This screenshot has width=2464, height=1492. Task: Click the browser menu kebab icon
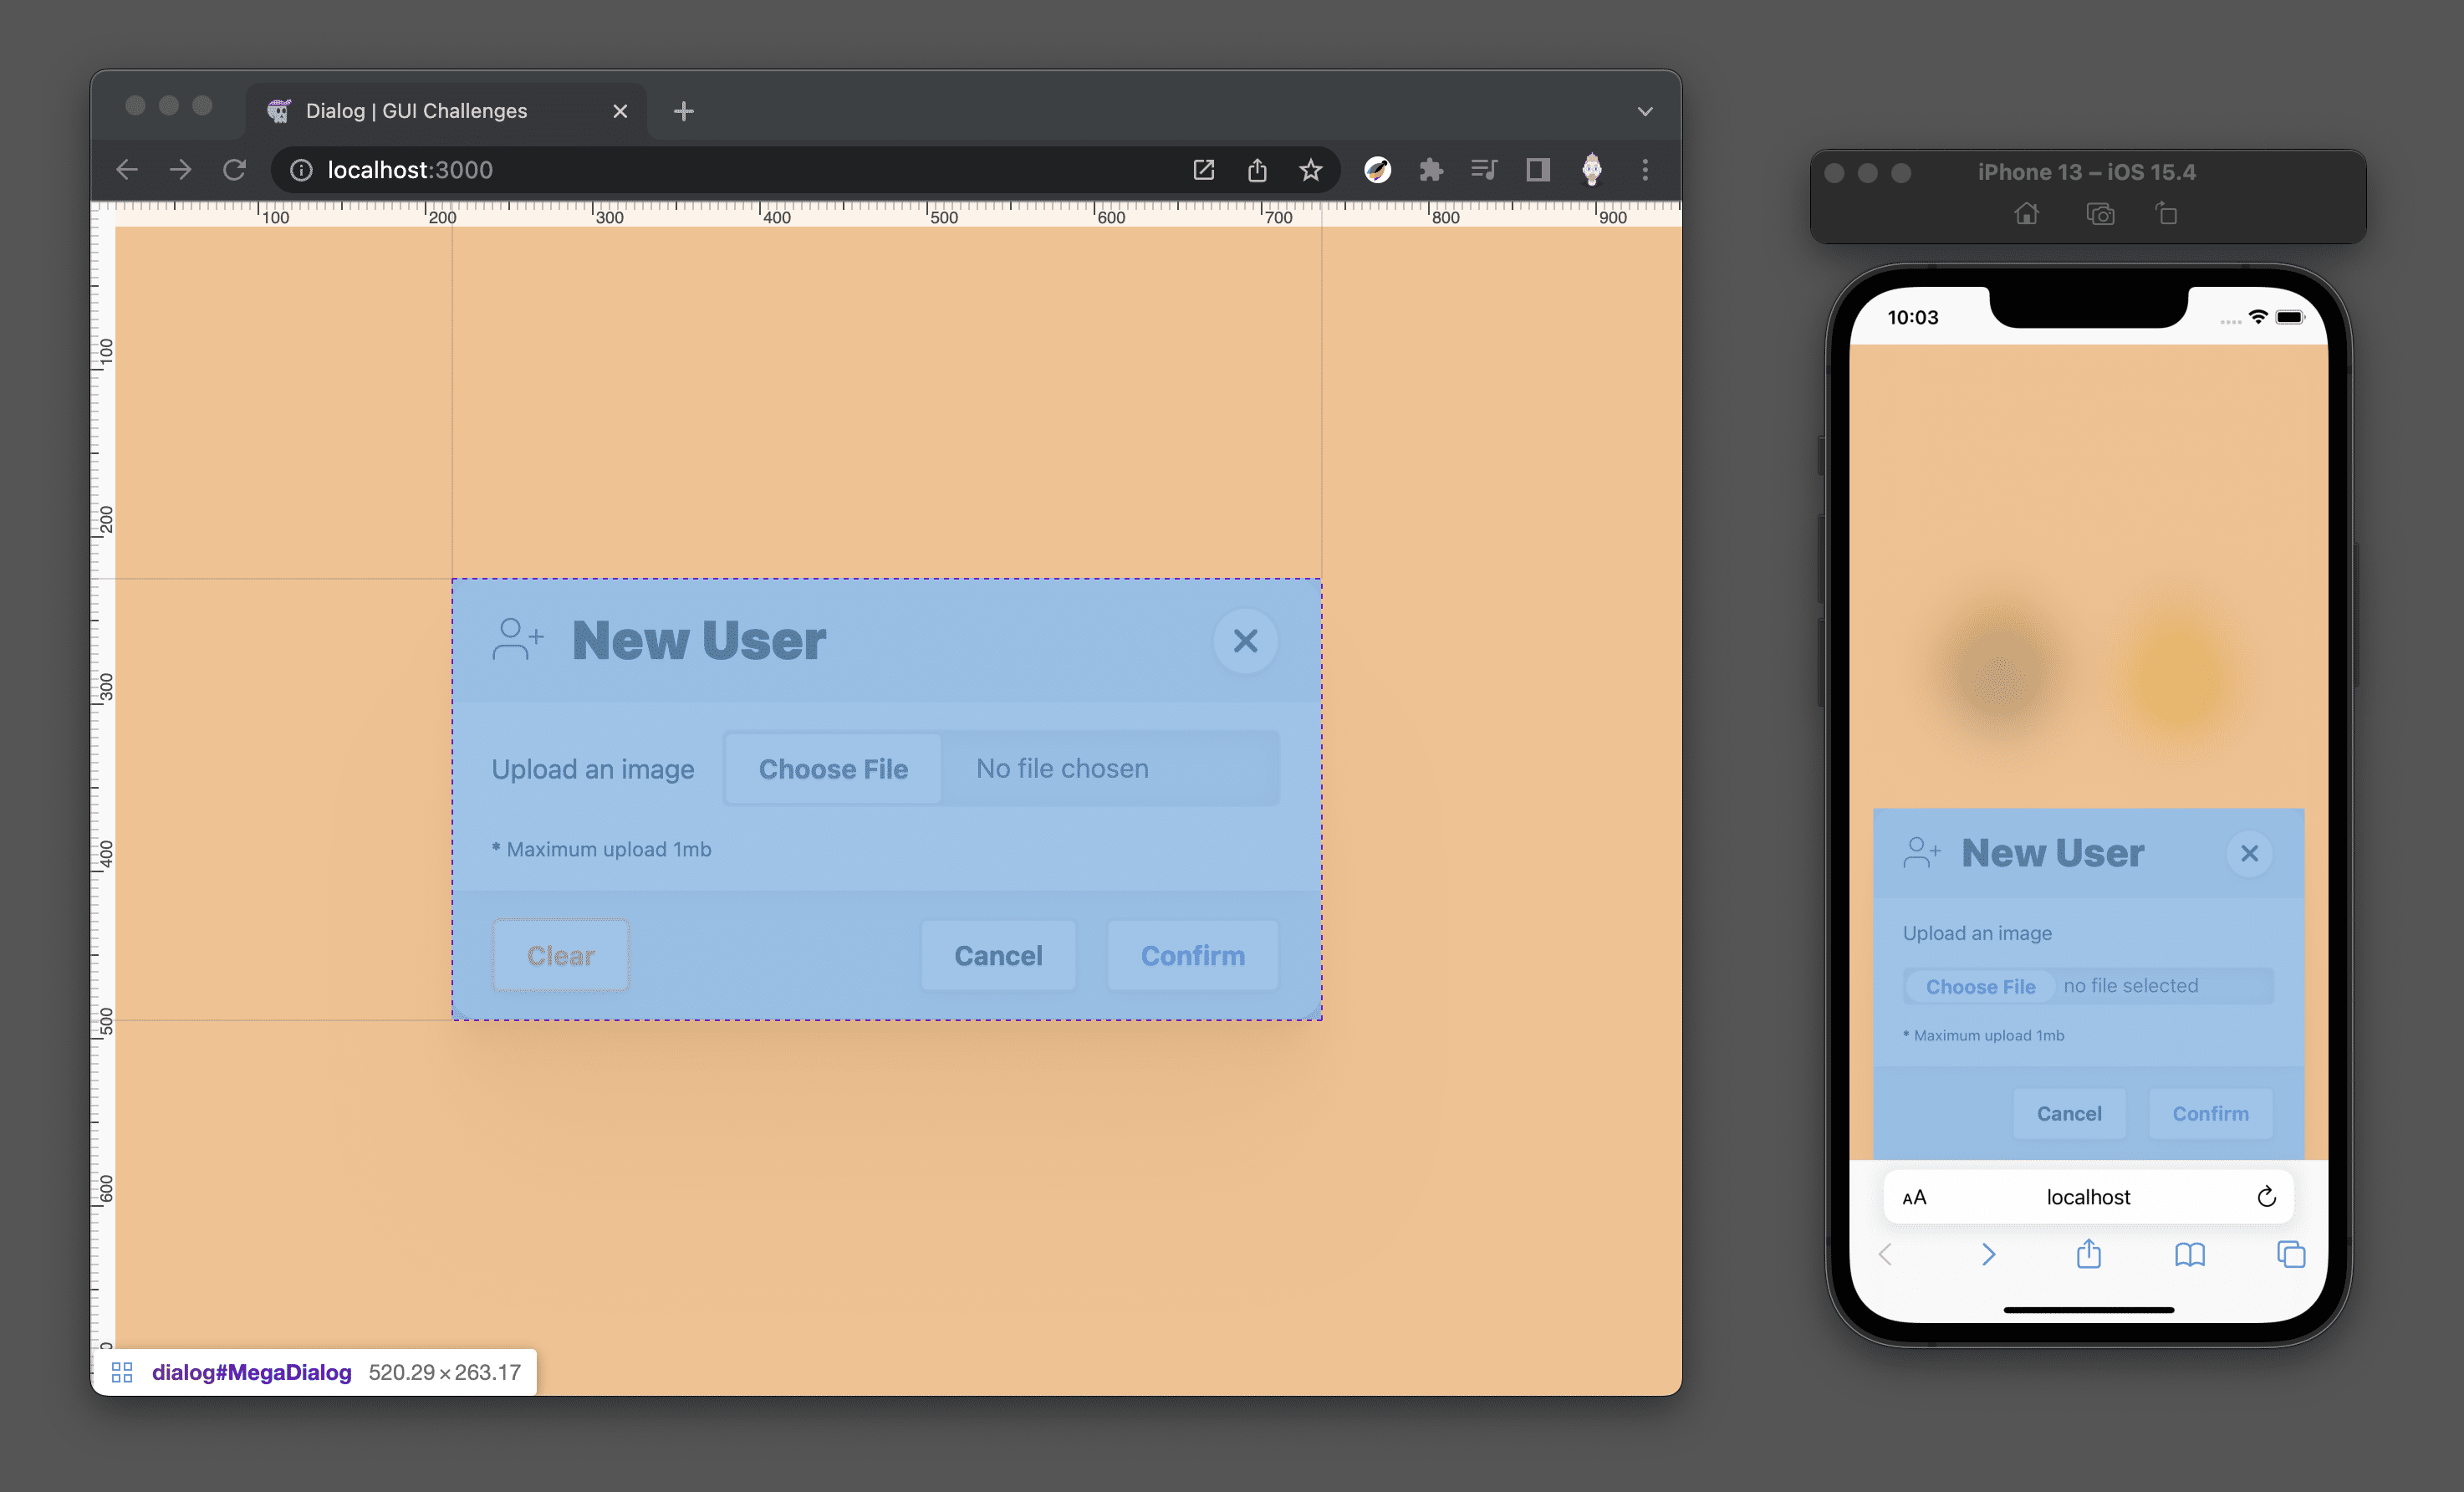[1645, 169]
